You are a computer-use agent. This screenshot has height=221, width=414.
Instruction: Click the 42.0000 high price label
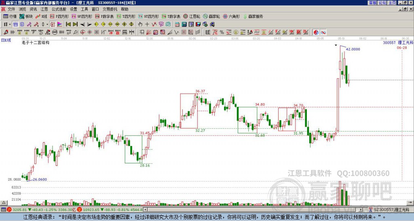(x=353, y=49)
